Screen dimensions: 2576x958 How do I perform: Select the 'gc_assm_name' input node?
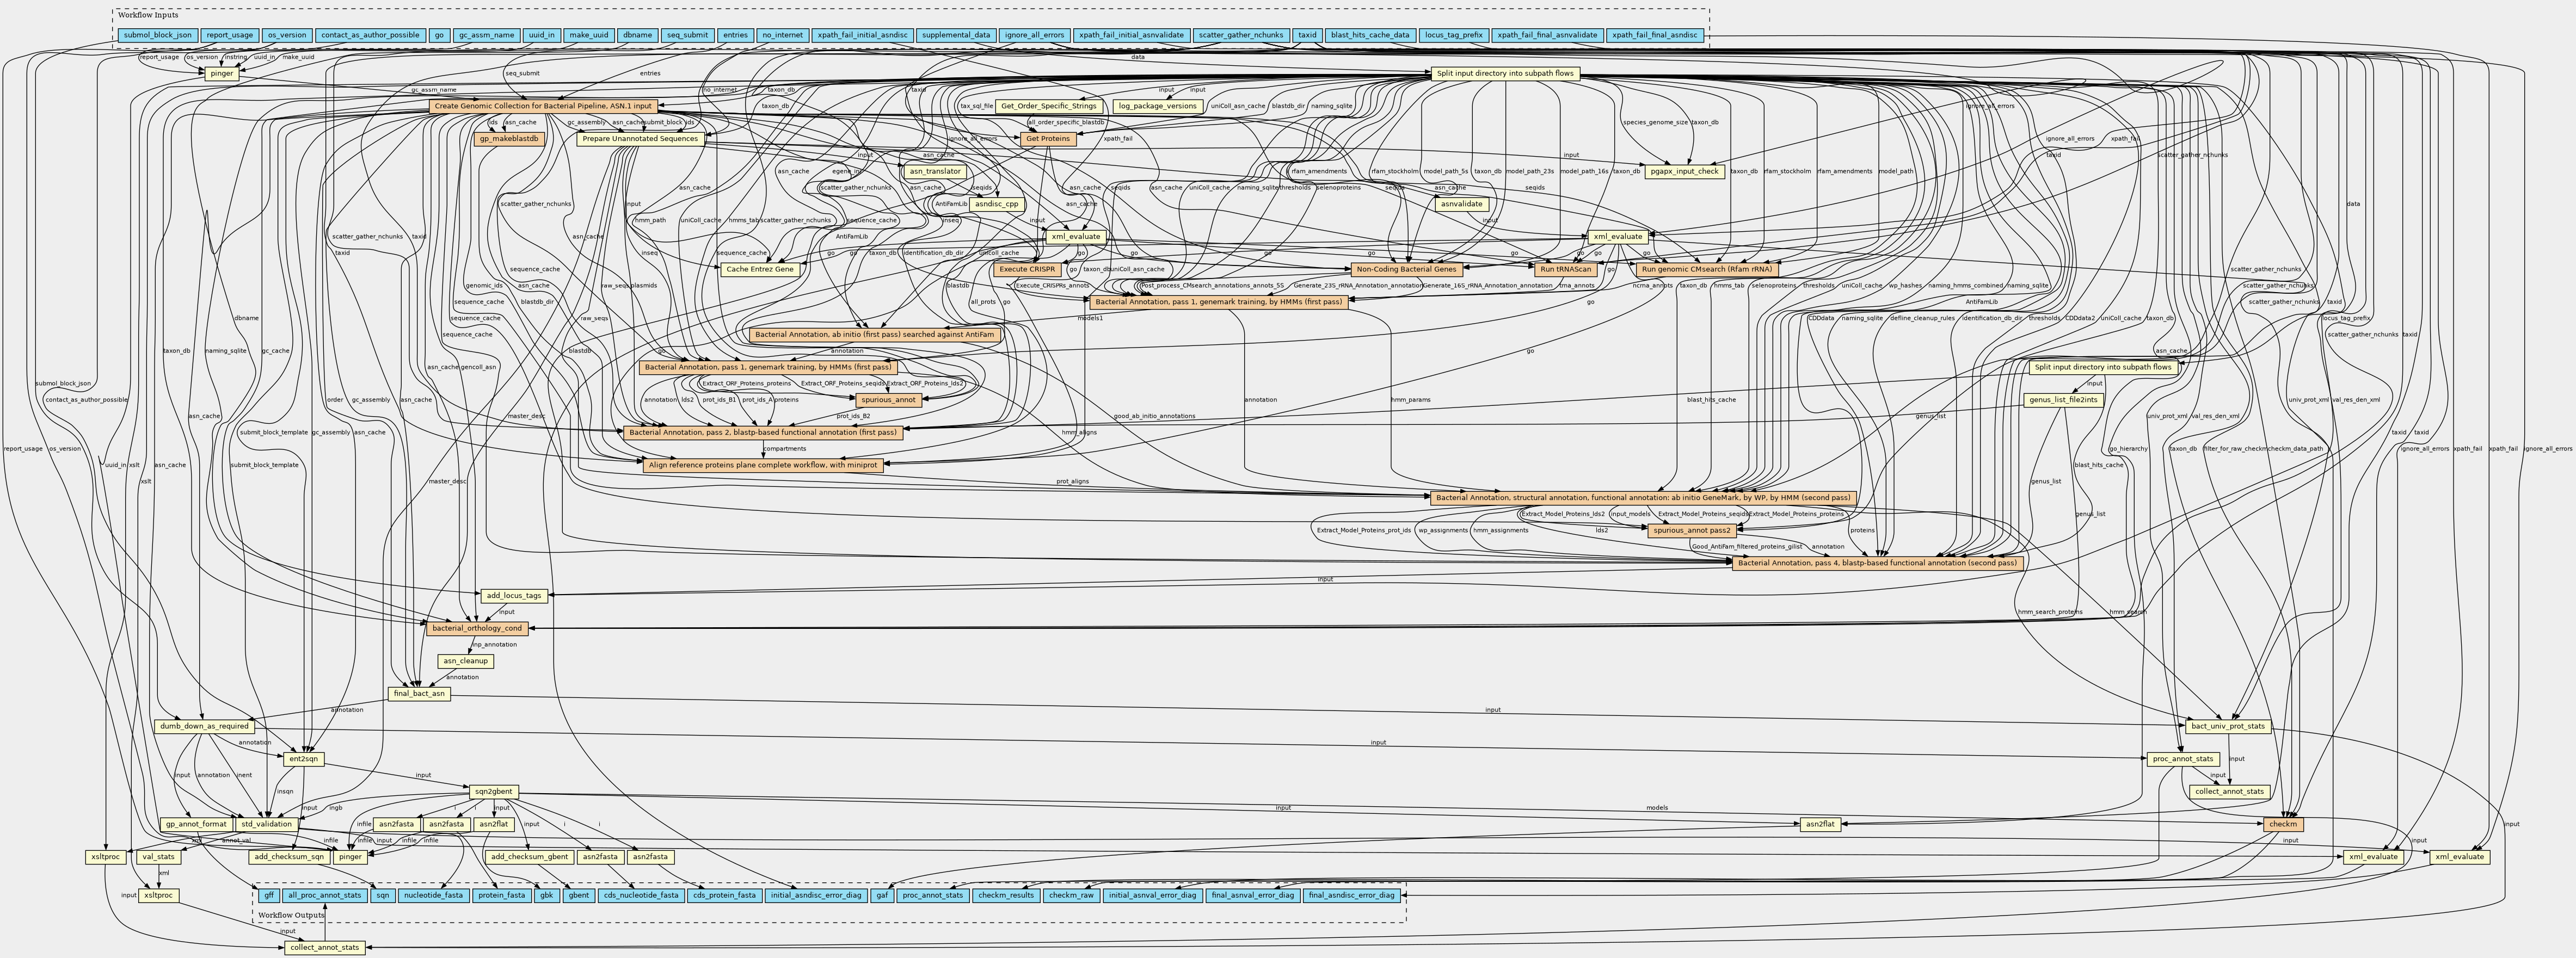486,35
